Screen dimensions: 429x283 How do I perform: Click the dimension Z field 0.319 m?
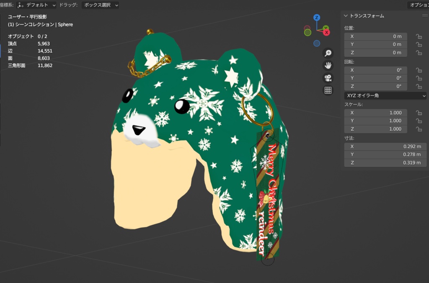pos(385,163)
